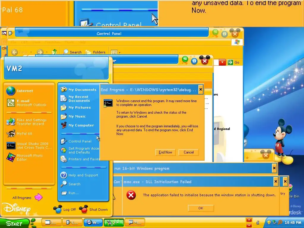The height and width of the screenshot is (228, 304).
Task: Click the Windows flag logo in Control Panel
Action: pos(237,42)
